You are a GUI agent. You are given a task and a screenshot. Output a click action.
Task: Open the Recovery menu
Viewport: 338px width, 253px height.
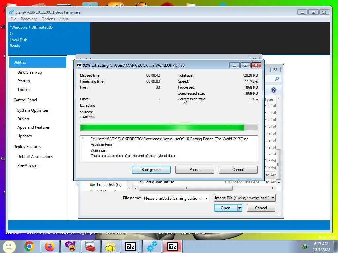pyautogui.click(x=29, y=19)
